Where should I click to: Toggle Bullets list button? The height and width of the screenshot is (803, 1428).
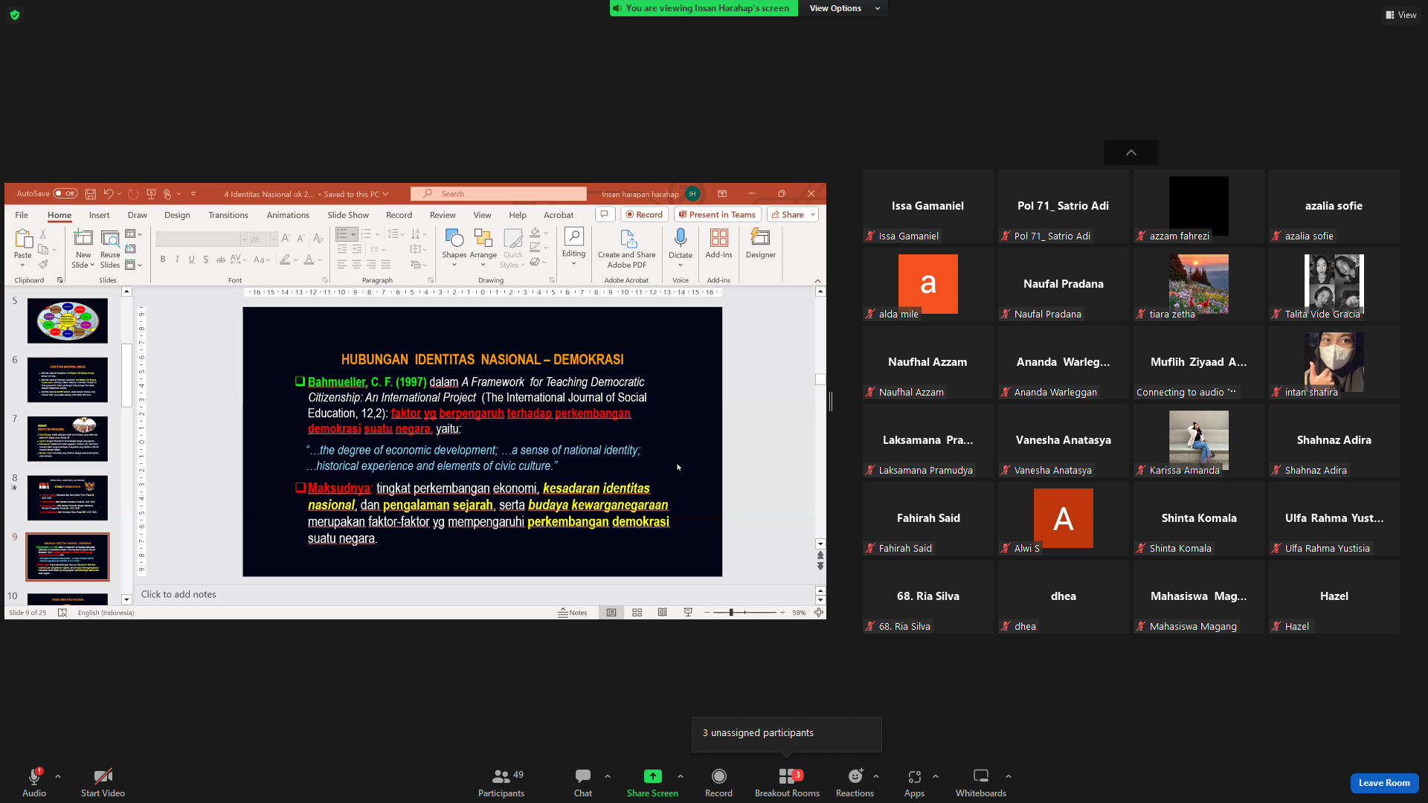click(341, 234)
